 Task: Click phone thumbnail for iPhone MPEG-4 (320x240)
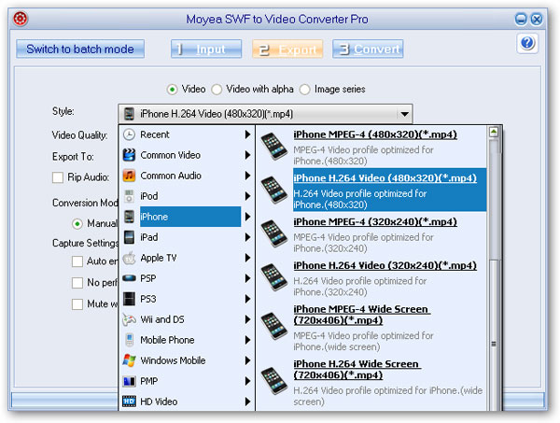[273, 233]
